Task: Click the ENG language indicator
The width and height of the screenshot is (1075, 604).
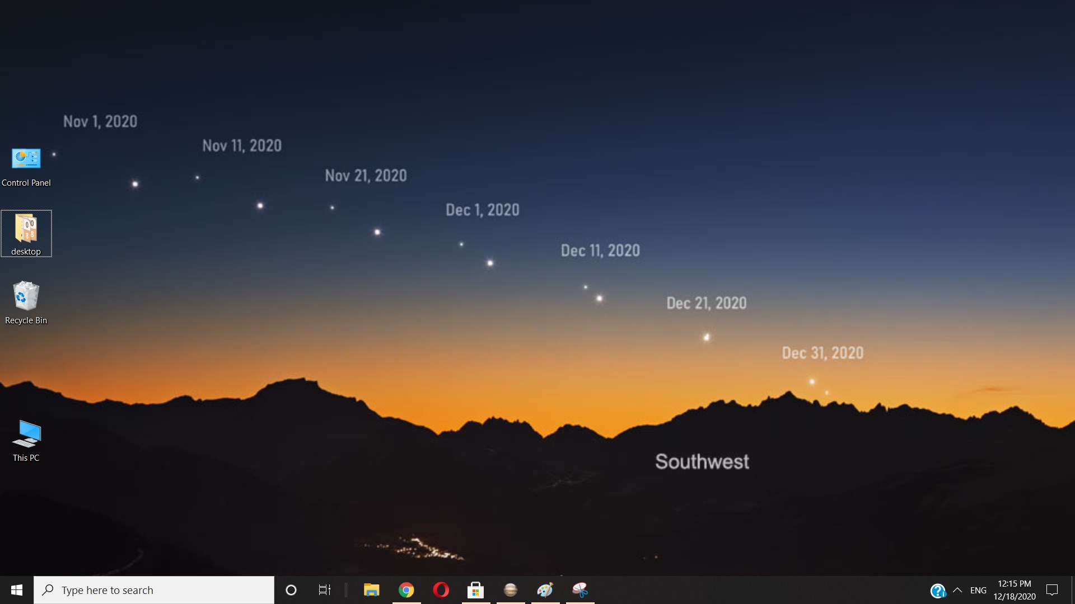Action: (x=979, y=589)
